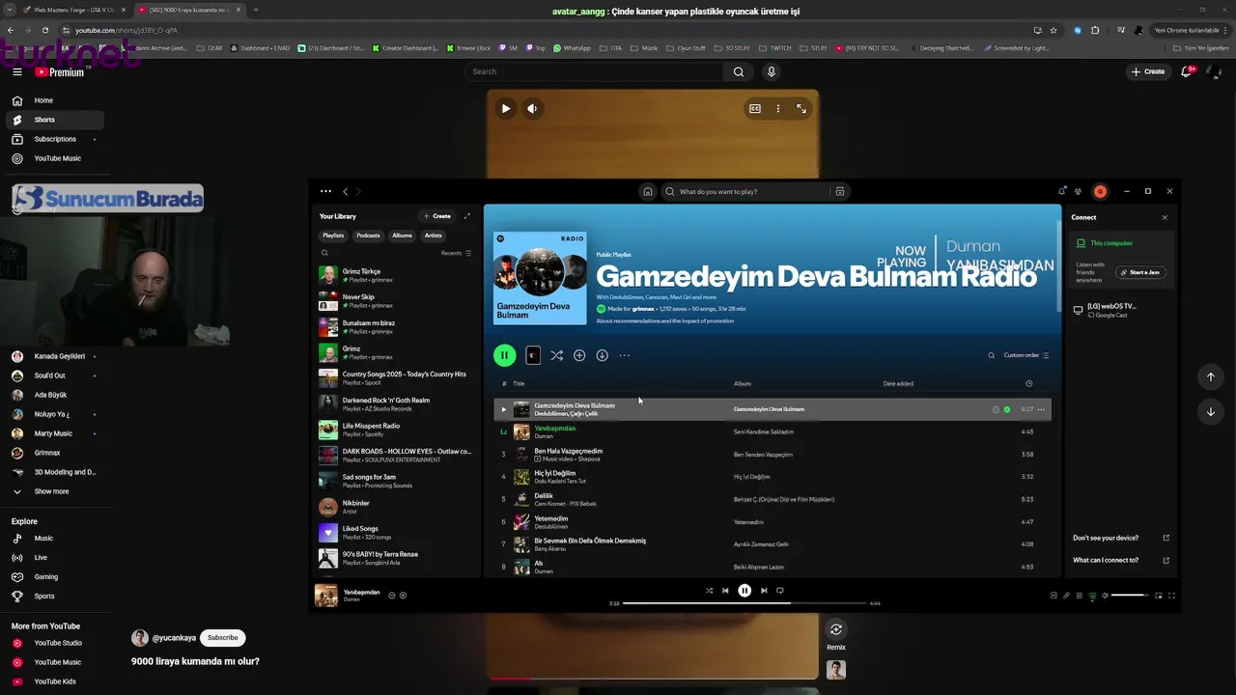Open the Never Skip playlist
The width and height of the screenshot is (1236, 695).
coord(396,301)
